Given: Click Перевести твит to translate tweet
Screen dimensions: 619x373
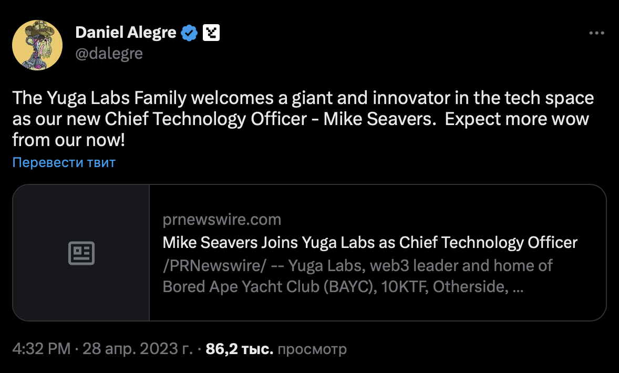Looking at the screenshot, I should coord(64,162).
